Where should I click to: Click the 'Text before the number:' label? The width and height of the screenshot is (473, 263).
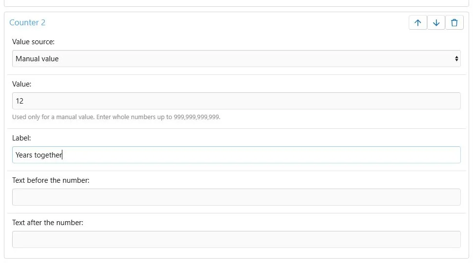click(x=51, y=180)
